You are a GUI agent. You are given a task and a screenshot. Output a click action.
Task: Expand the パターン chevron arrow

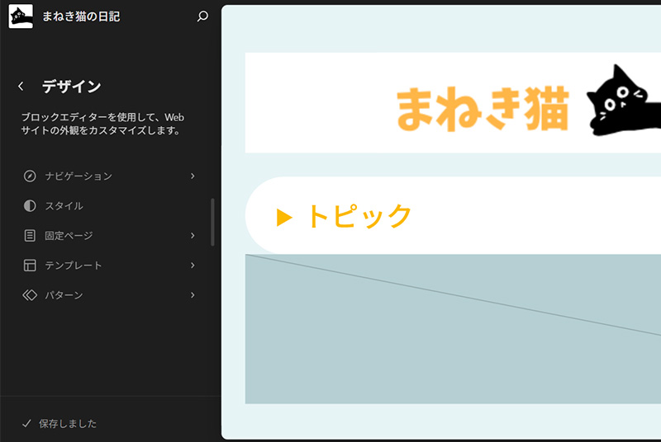pyautogui.click(x=193, y=295)
